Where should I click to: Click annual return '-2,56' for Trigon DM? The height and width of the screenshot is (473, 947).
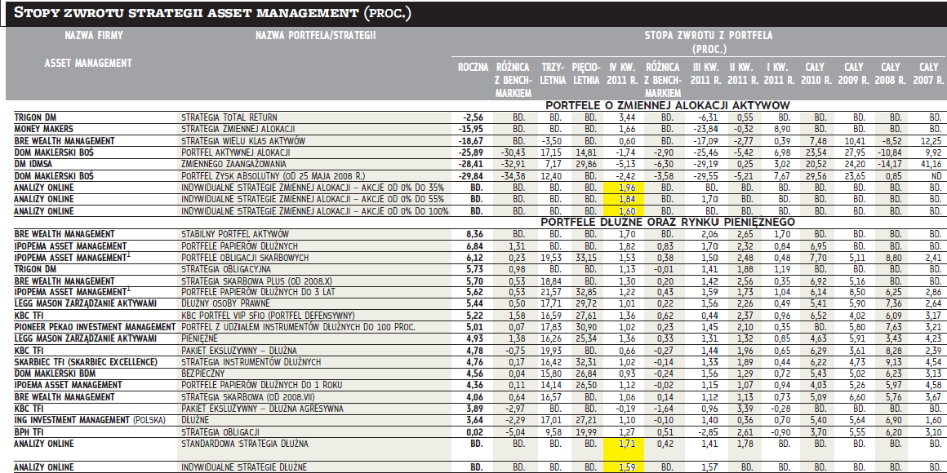coord(473,117)
